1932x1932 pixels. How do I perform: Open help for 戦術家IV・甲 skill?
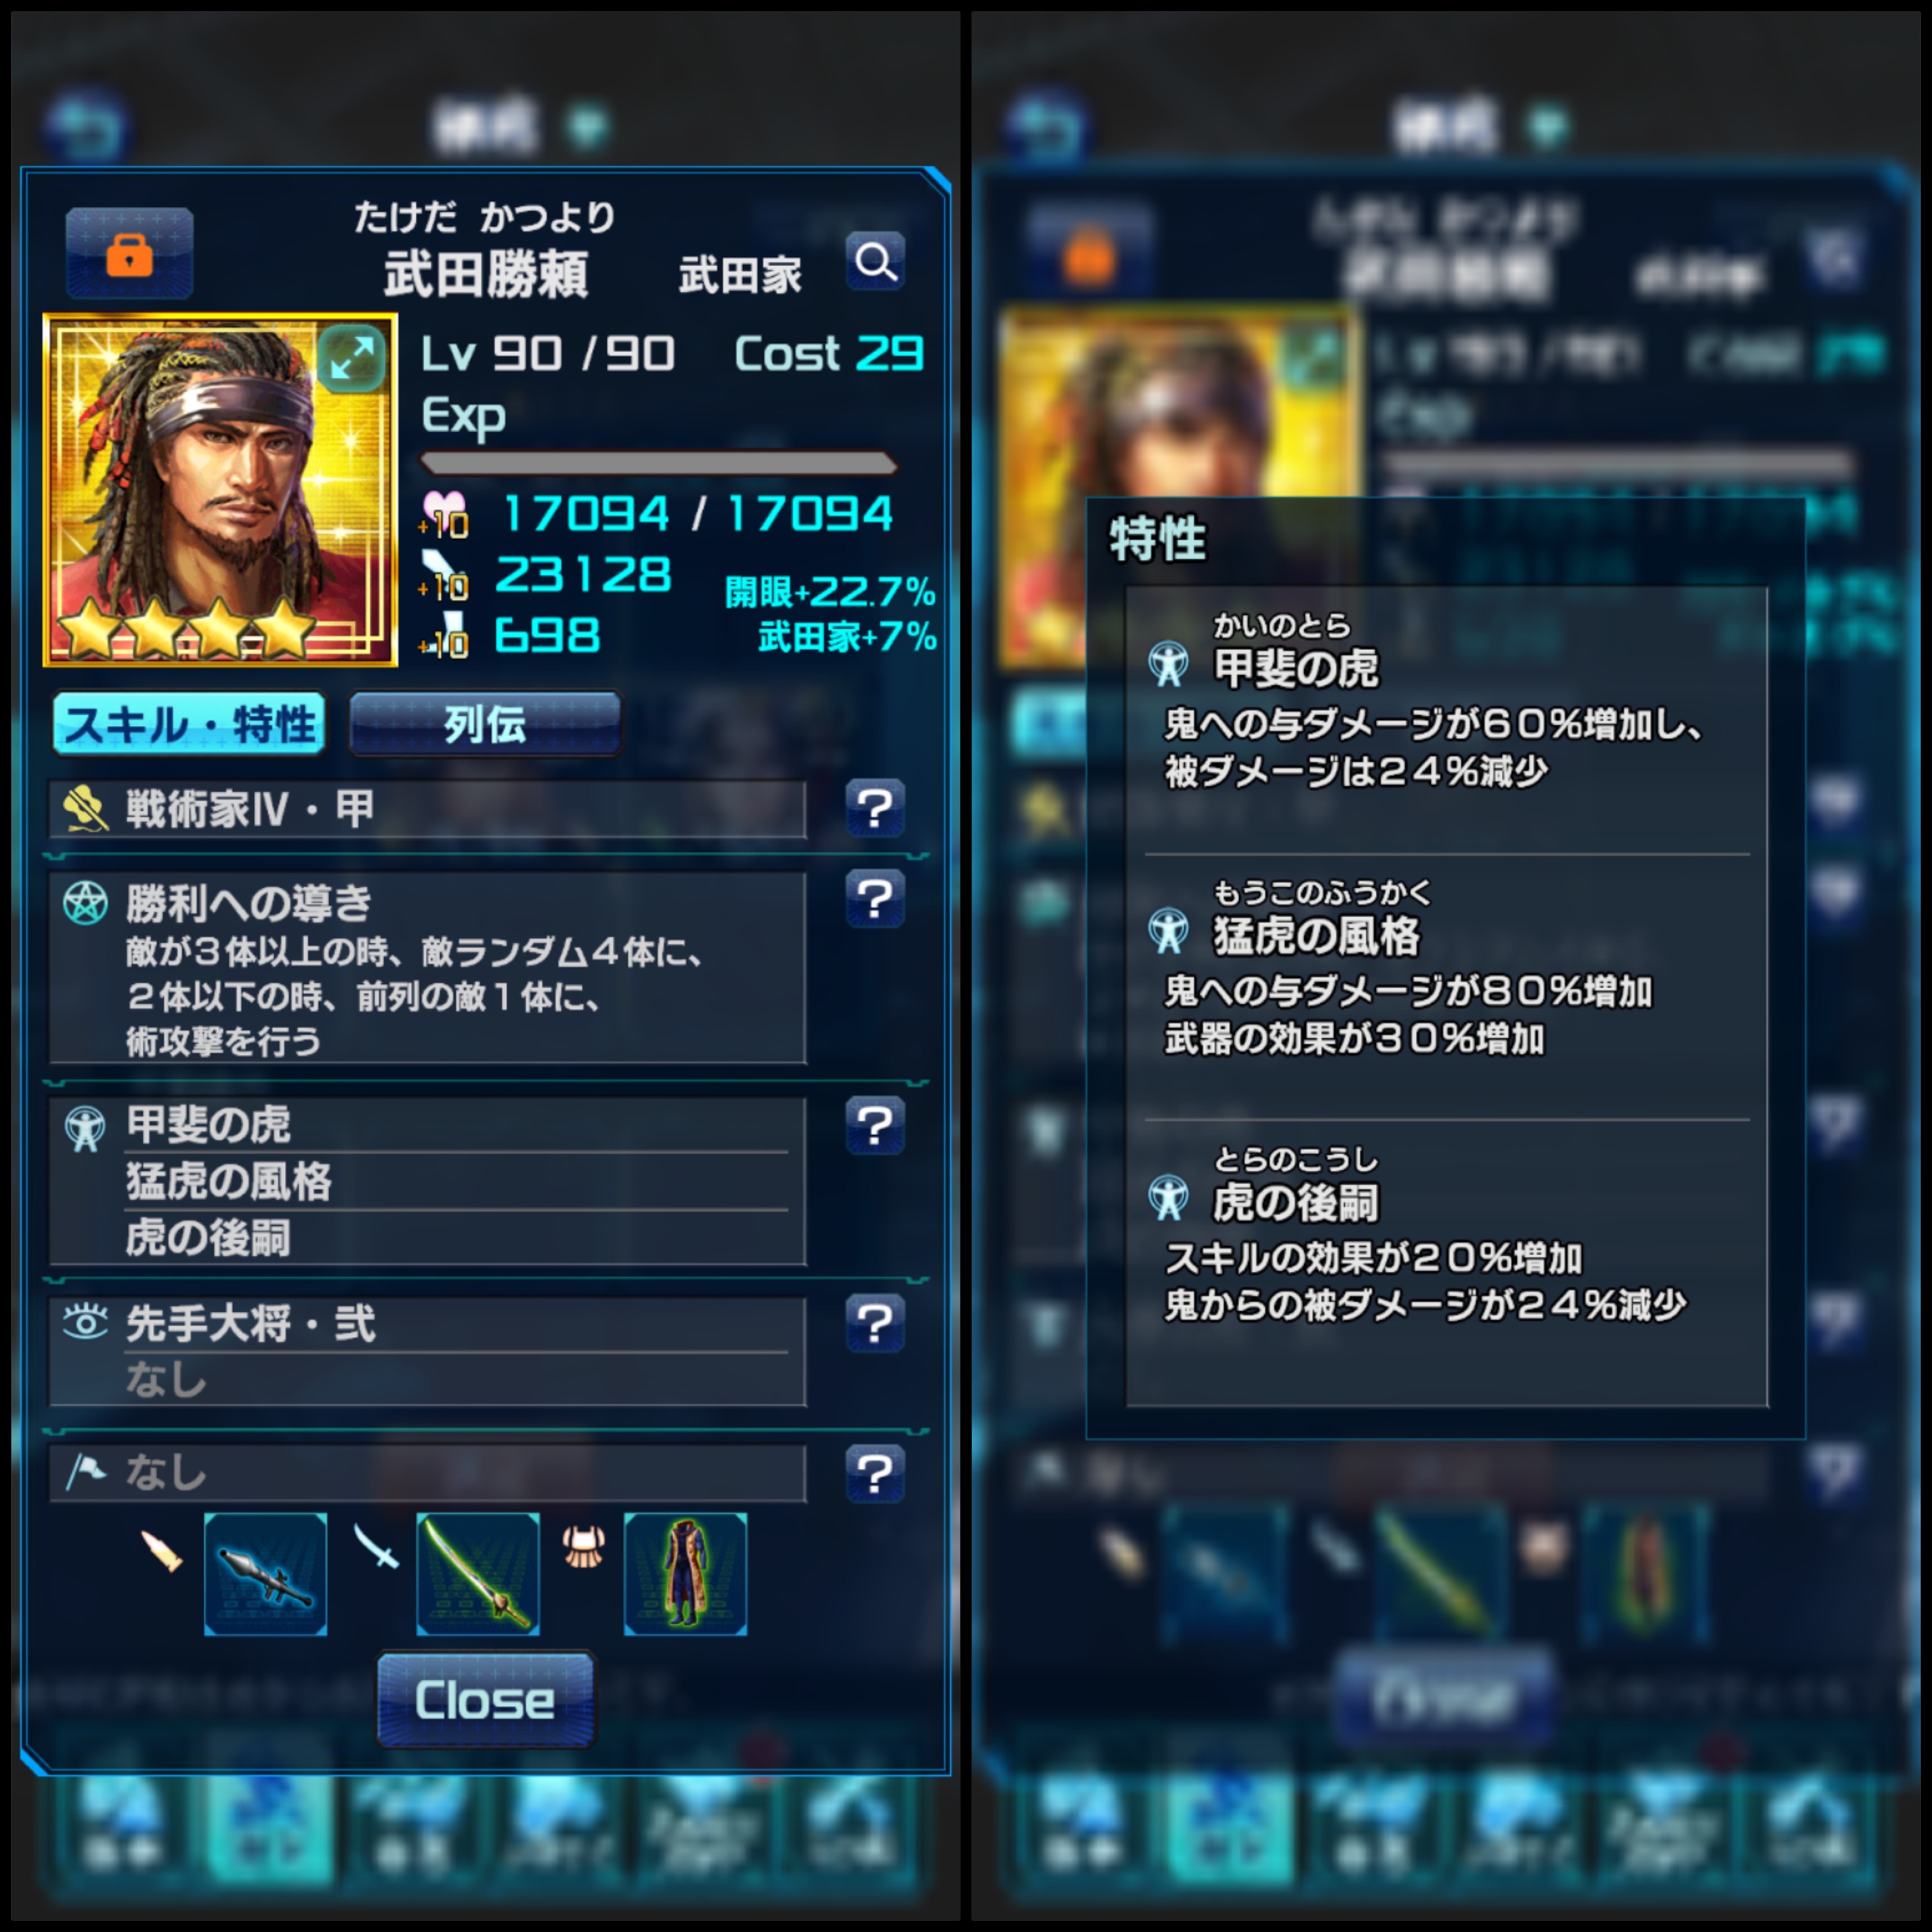tap(875, 808)
